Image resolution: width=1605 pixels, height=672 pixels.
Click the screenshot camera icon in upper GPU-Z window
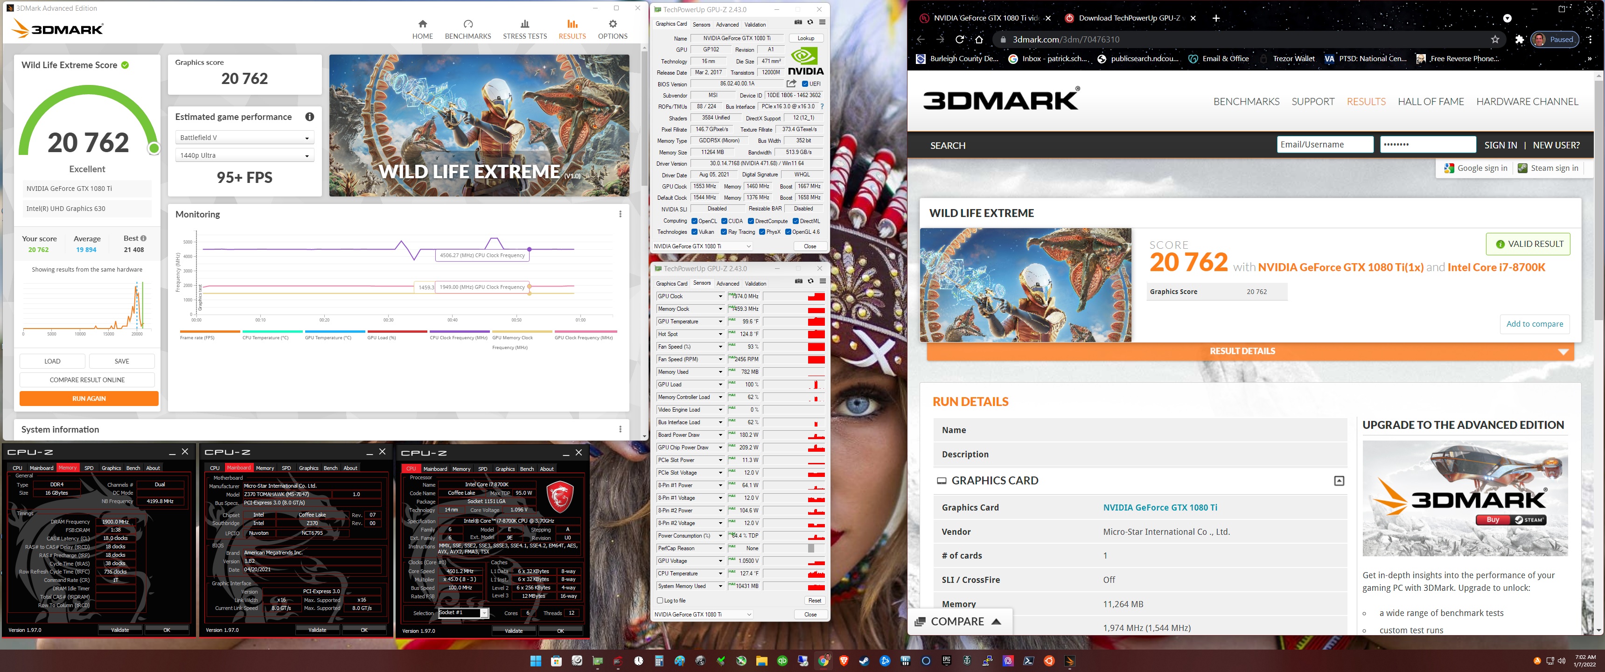point(798,22)
